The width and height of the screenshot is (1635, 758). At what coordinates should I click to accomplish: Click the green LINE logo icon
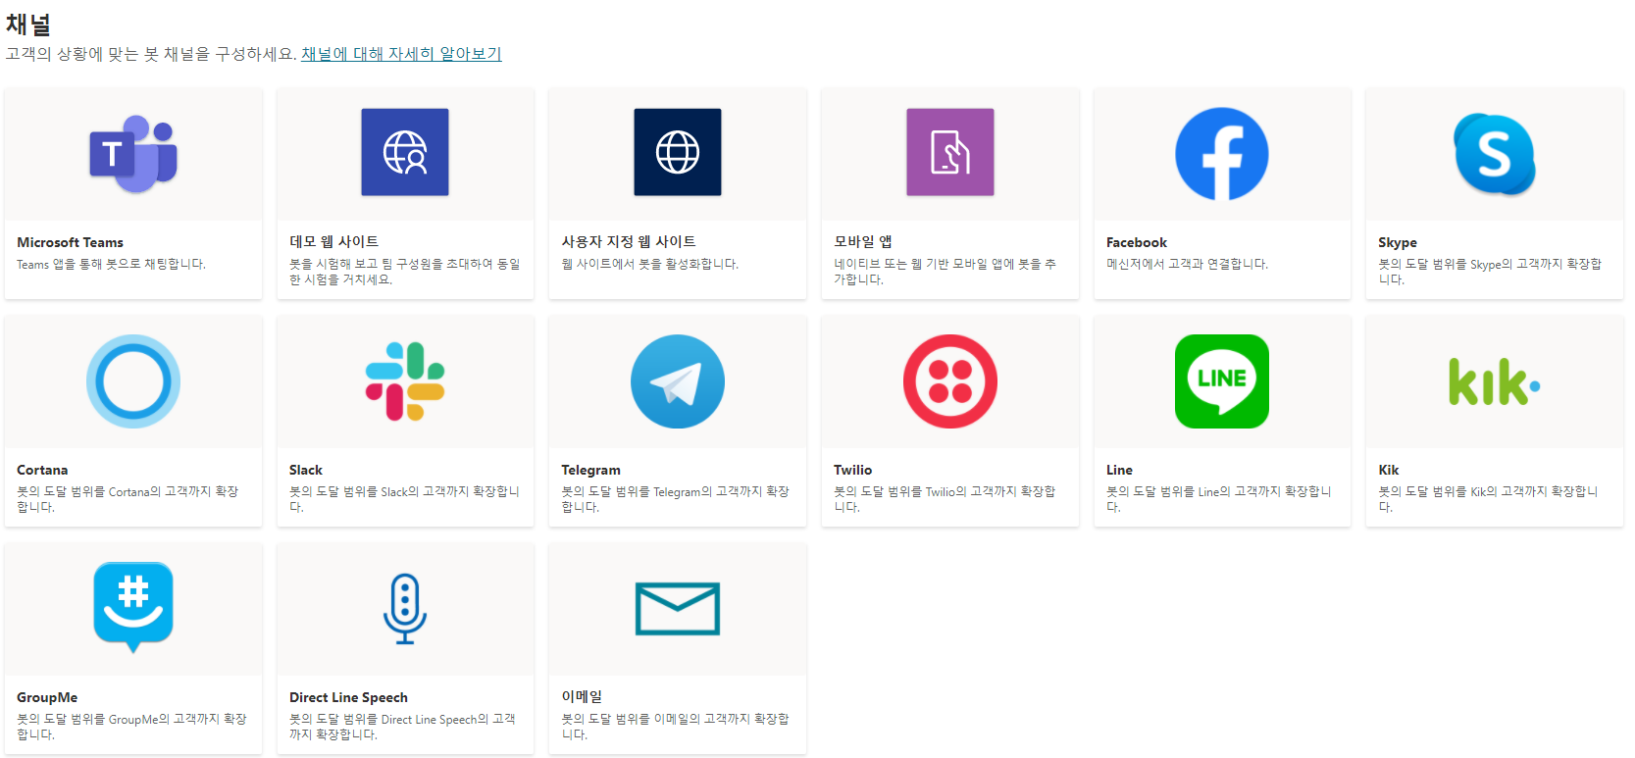pyautogui.click(x=1222, y=381)
